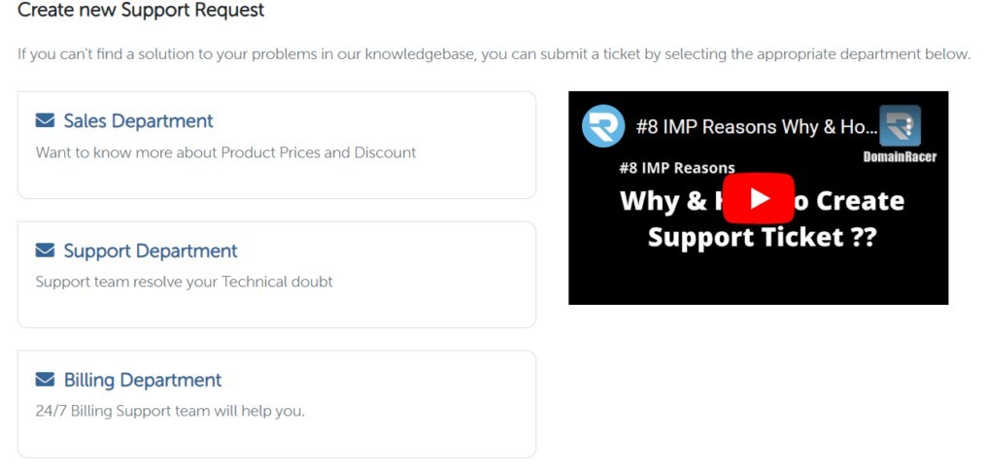The height and width of the screenshot is (470, 986).
Task: Click the 'Create new Support Request' heading
Action: tap(141, 11)
